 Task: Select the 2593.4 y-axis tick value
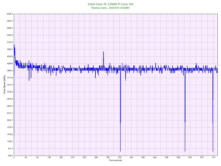pos(10,106)
